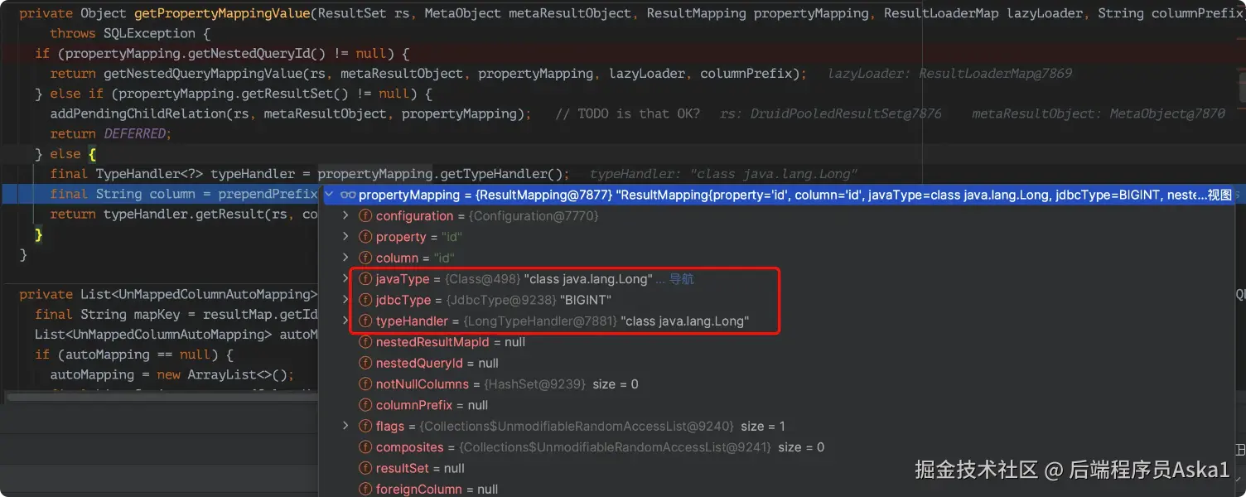The width and height of the screenshot is (1246, 497).
Task: Click the field icon beside notNullColumns
Action: [365, 384]
